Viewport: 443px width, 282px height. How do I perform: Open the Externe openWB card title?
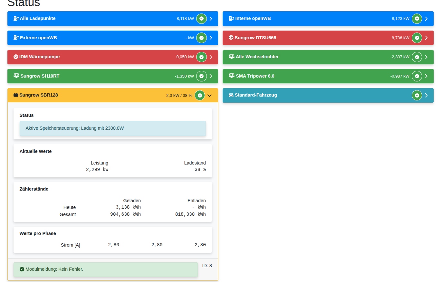(x=38, y=38)
